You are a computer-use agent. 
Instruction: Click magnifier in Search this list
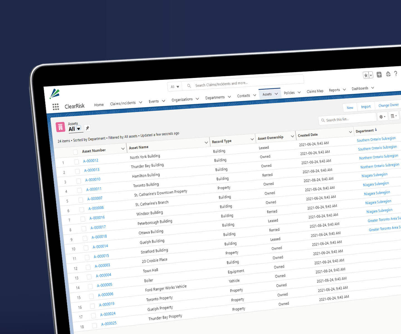coord(323,120)
